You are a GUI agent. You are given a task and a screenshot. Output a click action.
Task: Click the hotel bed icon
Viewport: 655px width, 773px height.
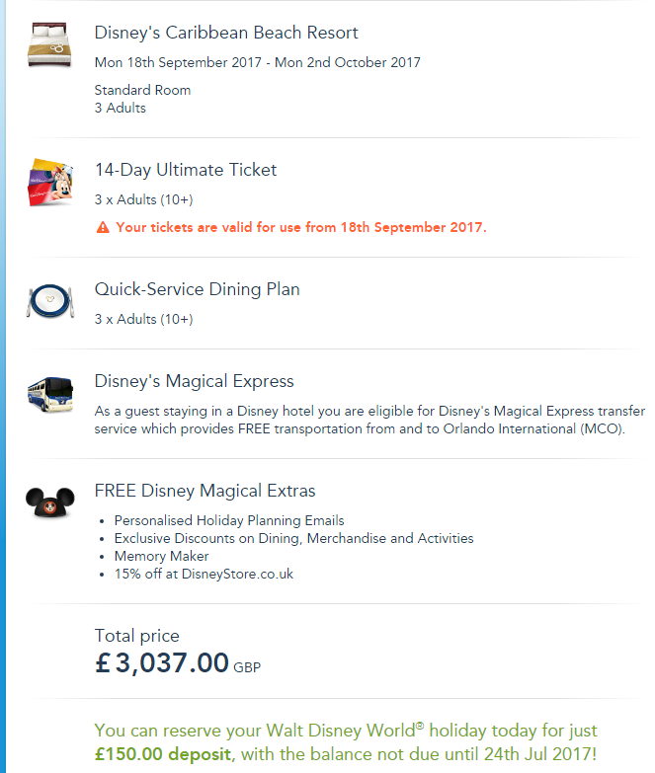(x=50, y=43)
